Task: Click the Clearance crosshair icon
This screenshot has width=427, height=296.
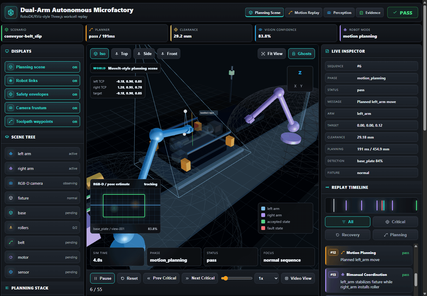Action: click(176, 30)
